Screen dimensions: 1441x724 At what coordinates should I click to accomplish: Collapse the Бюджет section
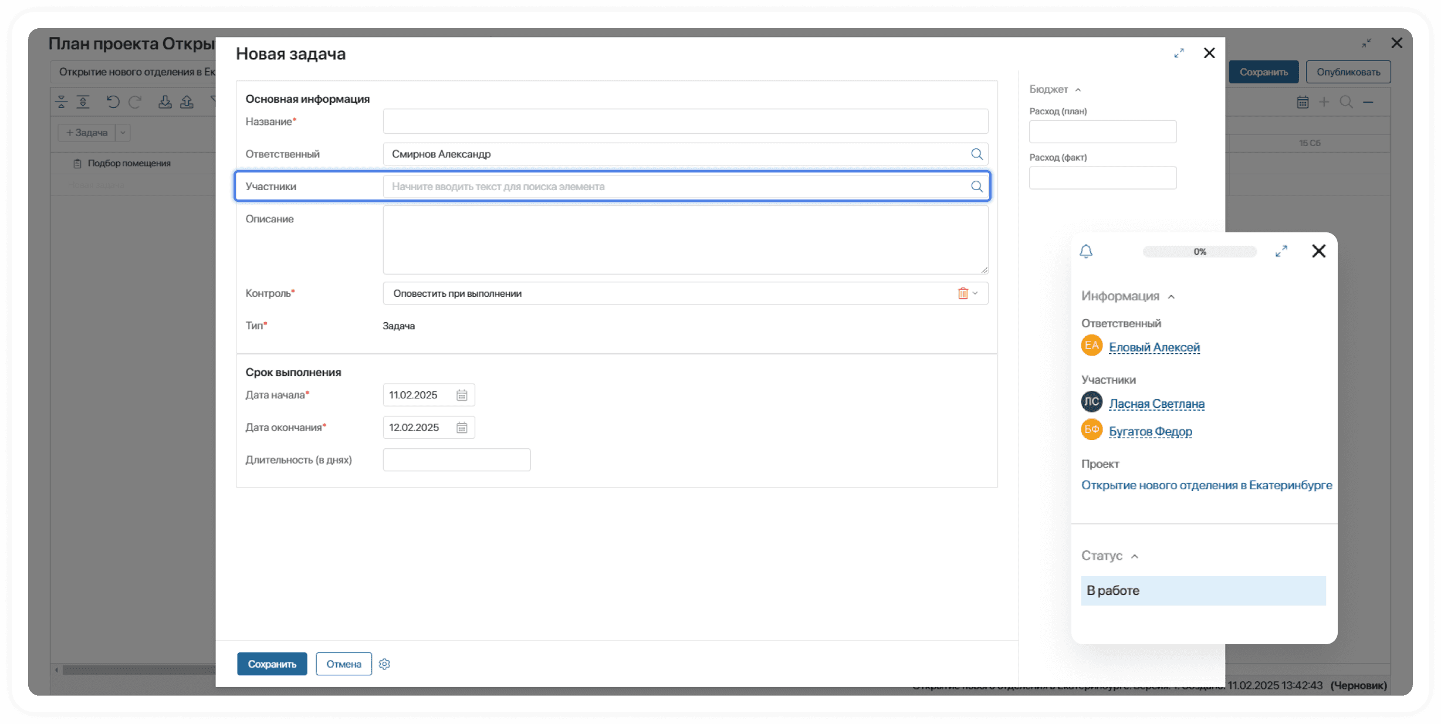tap(1078, 90)
